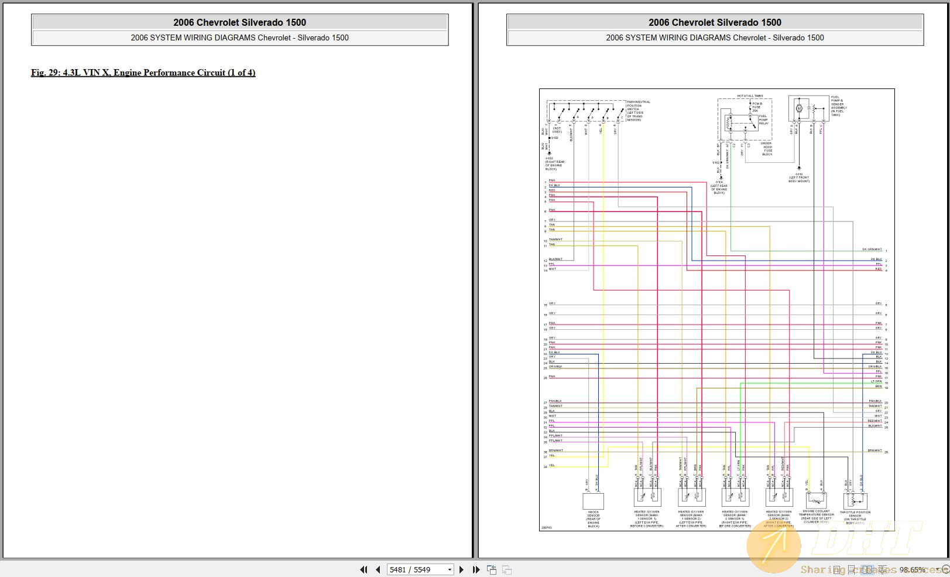This screenshot has height=577, width=950.
Task: Click the Knock Sensor label in the diagram
Action: (x=594, y=519)
